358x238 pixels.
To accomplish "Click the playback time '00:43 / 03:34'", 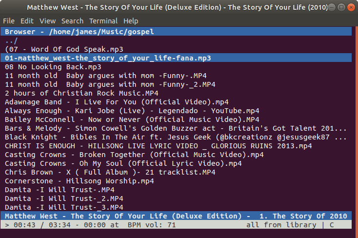I will click(x=42, y=225).
